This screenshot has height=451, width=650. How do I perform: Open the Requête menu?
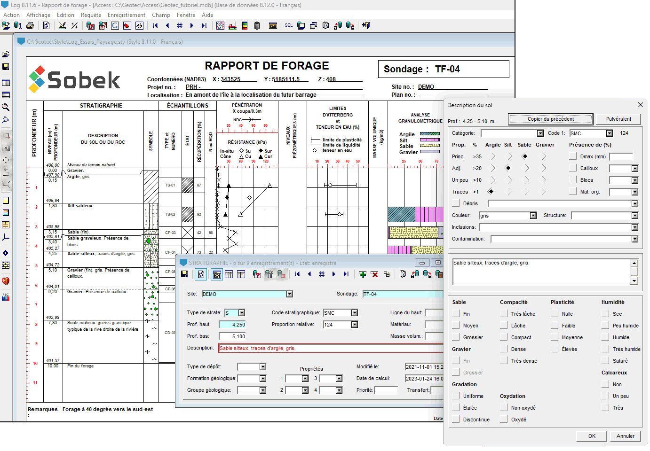[91, 15]
